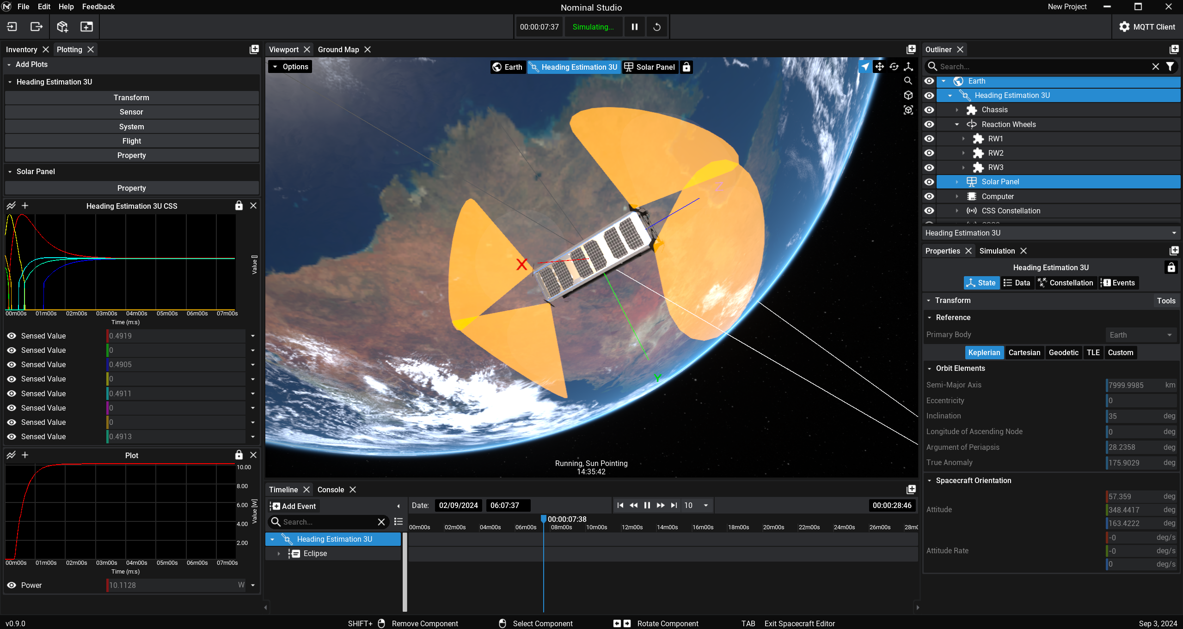Skip to timeline end
This screenshot has height=629, width=1183.
tap(674, 505)
